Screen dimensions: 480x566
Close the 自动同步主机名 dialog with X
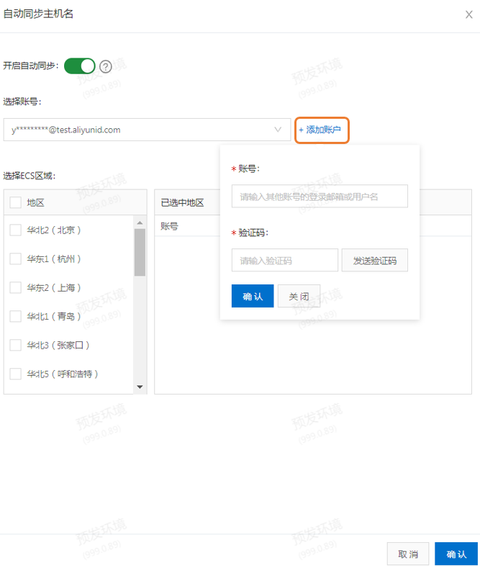pos(468,14)
